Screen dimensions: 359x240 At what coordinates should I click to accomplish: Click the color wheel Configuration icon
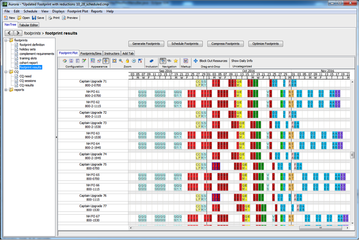click(x=65, y=61)
